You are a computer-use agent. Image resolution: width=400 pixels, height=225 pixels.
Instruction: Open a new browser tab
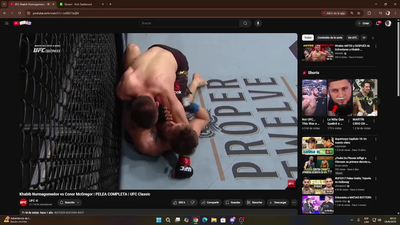110,4
